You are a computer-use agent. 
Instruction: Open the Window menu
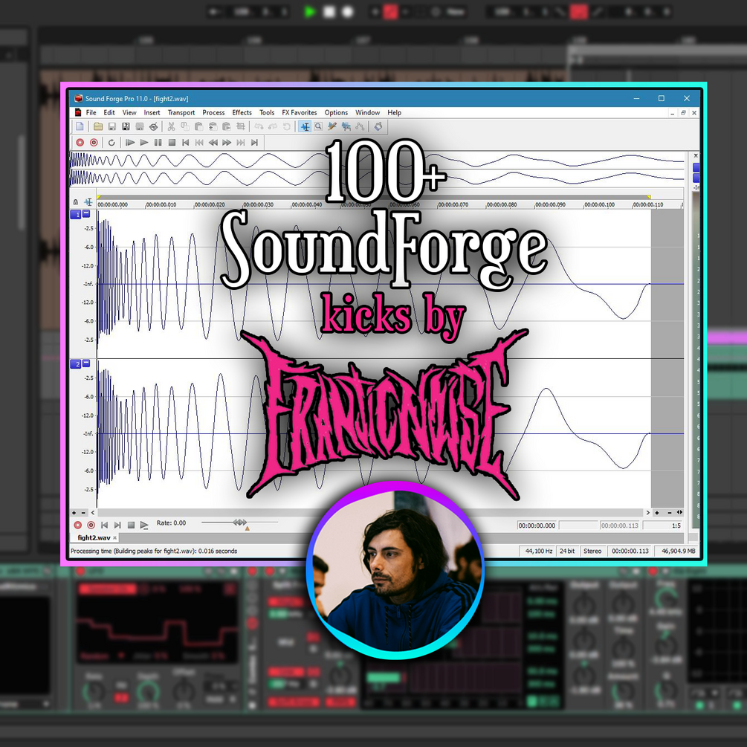point(367,113)
